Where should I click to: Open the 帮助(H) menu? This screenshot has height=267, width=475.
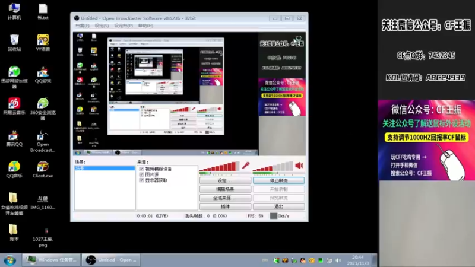[145, 26]
